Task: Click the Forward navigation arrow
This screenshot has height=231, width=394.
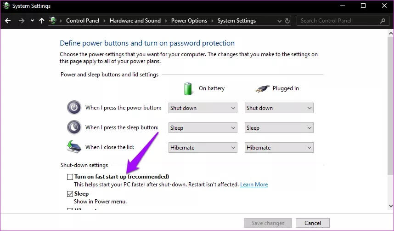Action: 21,21
